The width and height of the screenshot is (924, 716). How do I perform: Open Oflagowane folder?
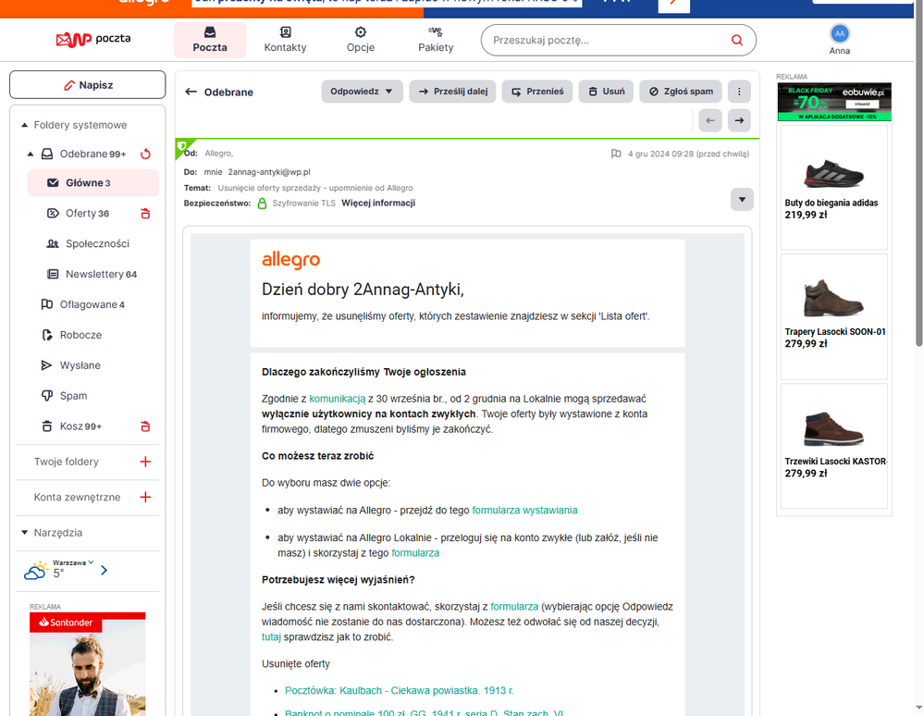click(x=92, y=304)
